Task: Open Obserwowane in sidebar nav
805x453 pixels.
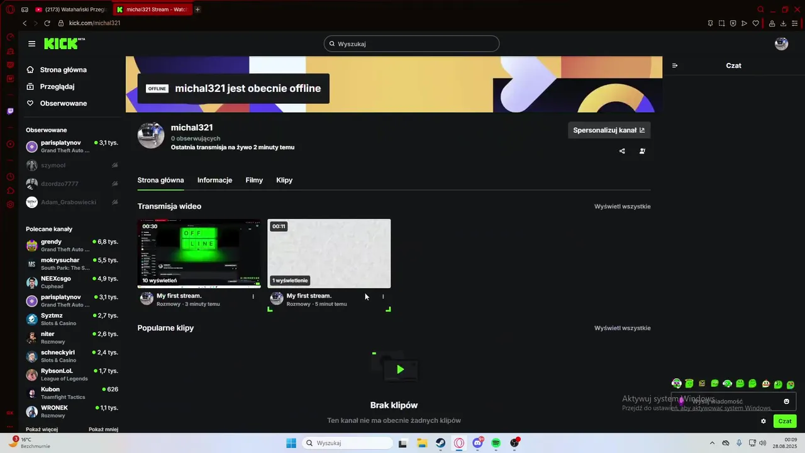Action: click(57, 103)
